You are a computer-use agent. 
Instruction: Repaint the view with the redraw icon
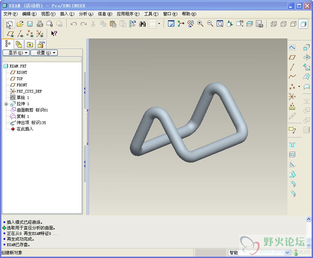click(171, 24)
